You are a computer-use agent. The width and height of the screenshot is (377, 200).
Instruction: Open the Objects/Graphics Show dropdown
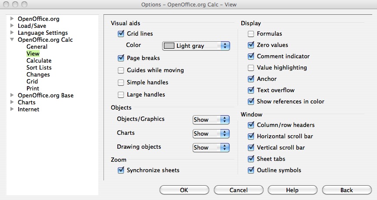click(211, 120)
